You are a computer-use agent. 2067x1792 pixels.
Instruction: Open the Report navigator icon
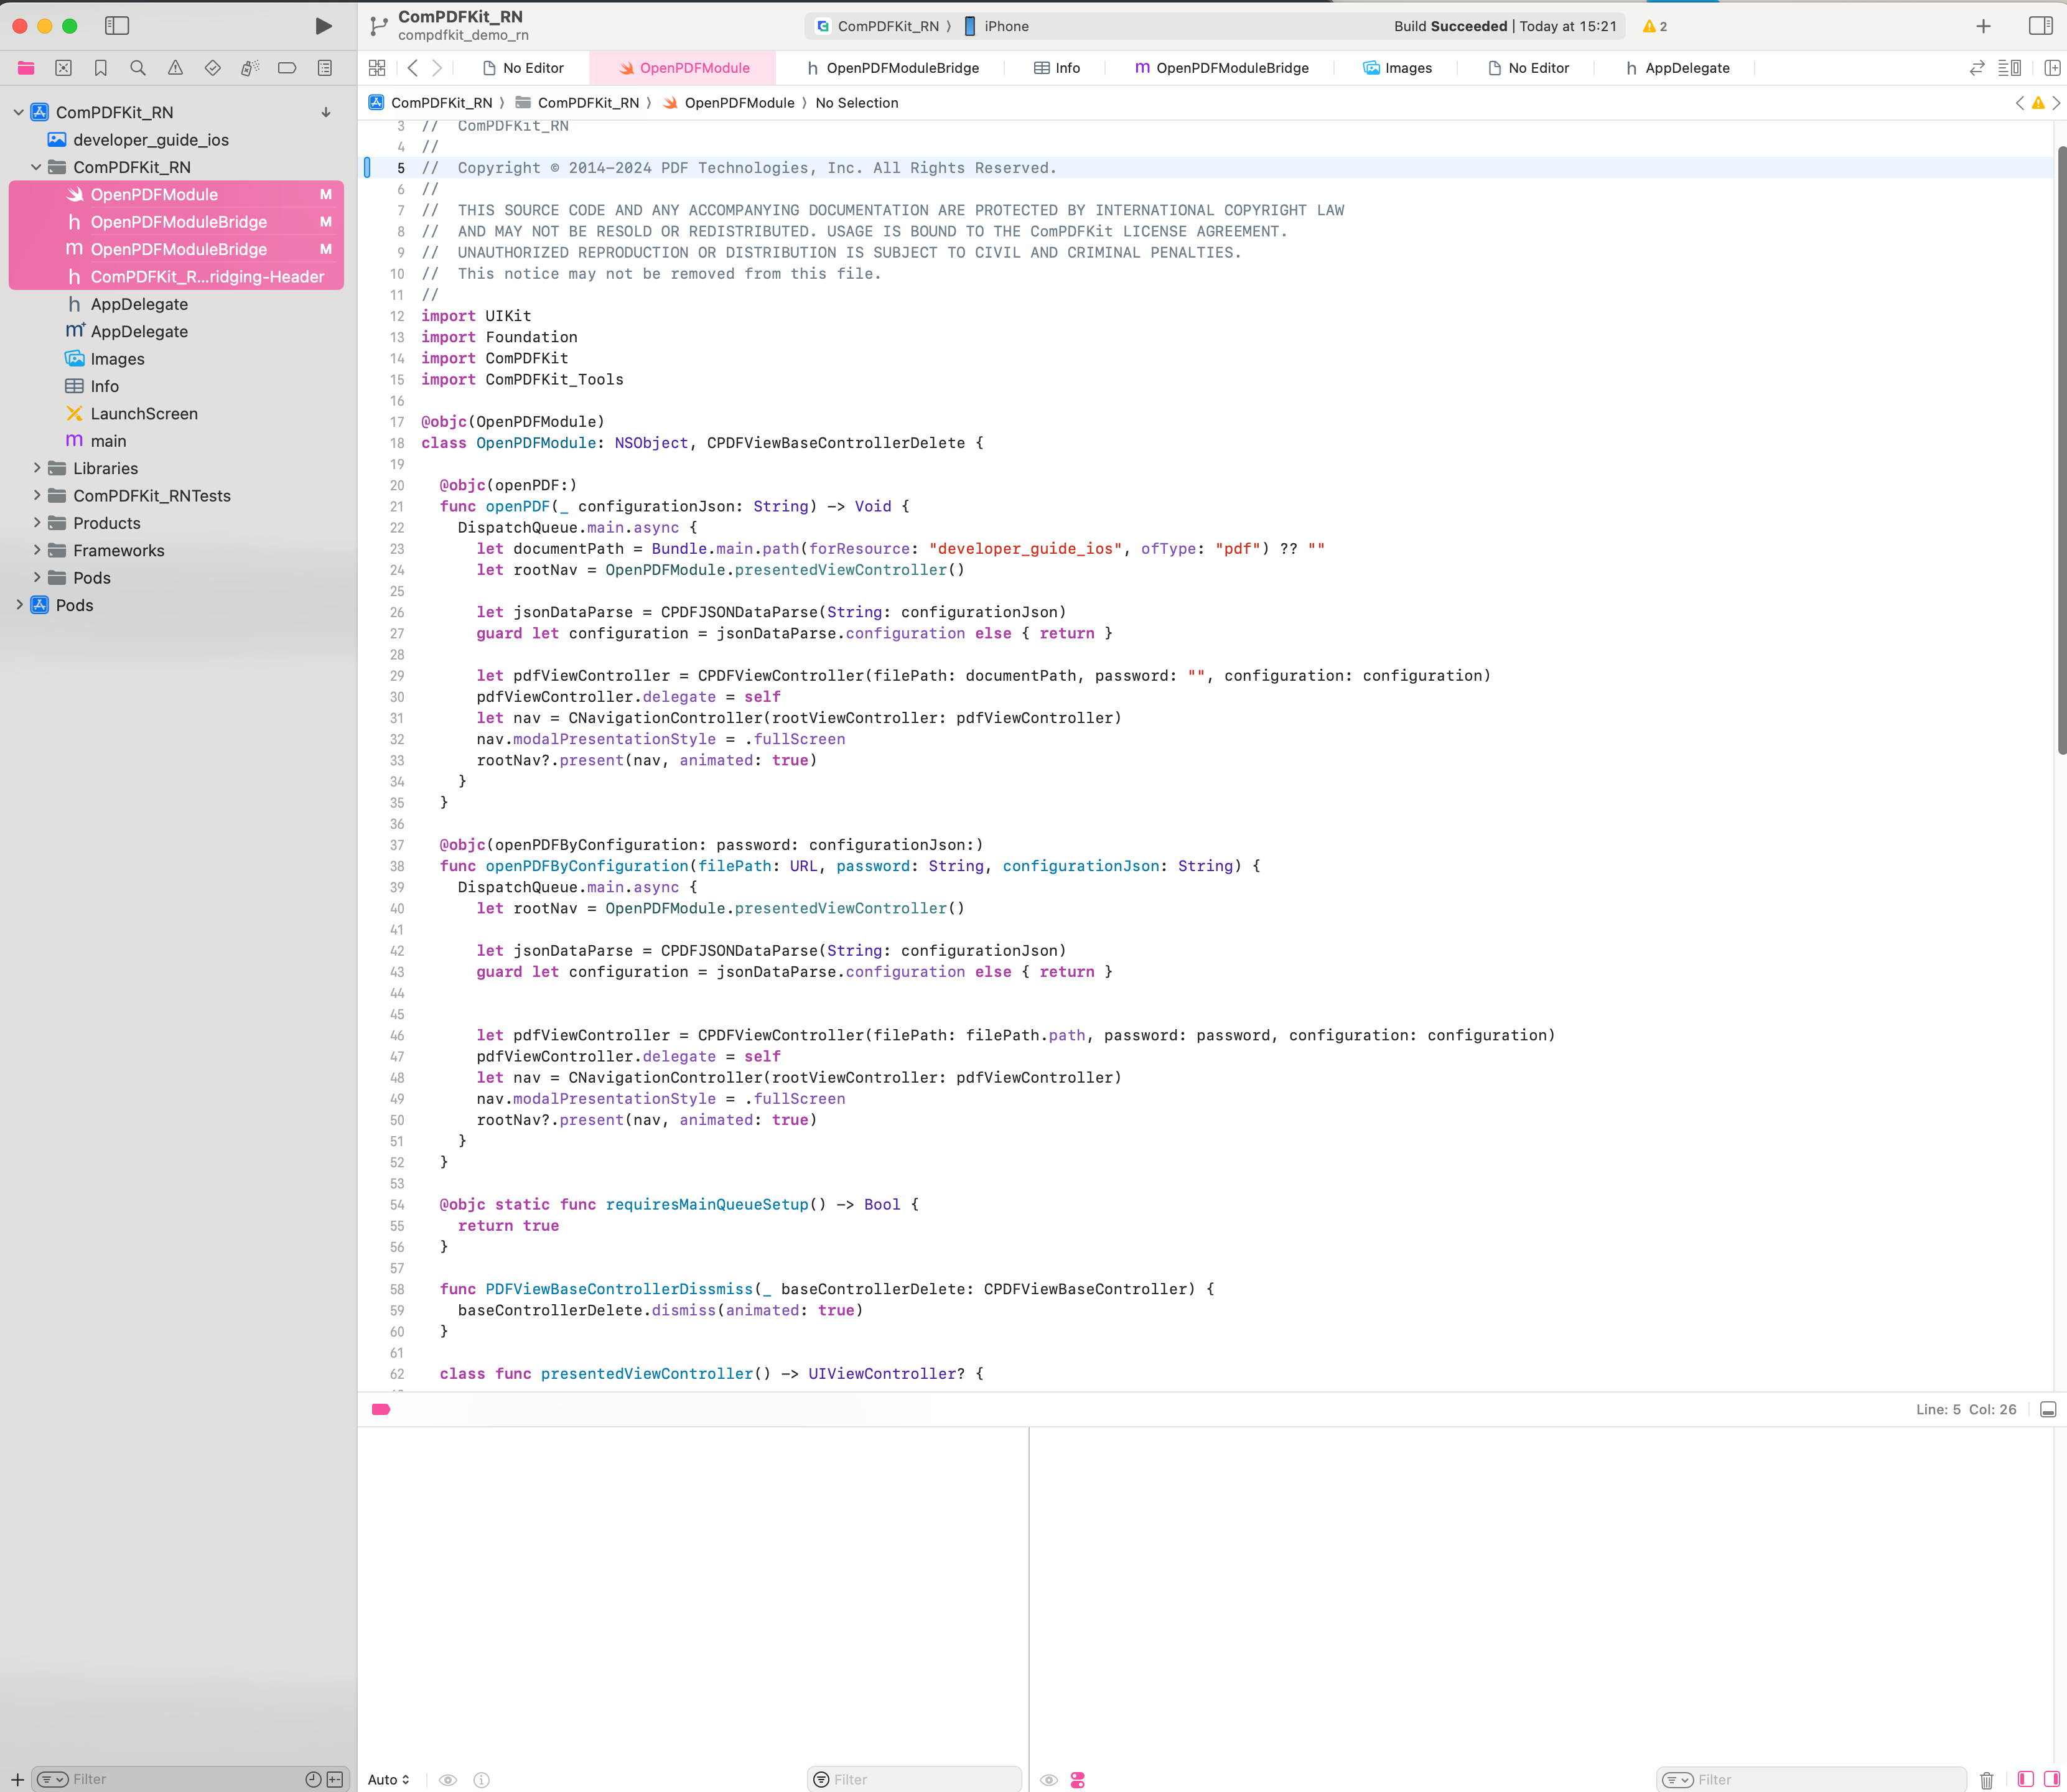tap(325, 68)
